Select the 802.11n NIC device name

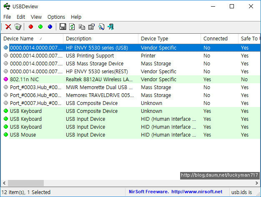click(24, 79)
